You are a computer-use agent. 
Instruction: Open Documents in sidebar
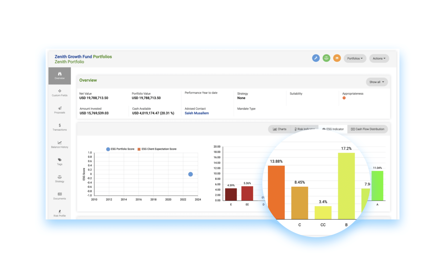60,196
